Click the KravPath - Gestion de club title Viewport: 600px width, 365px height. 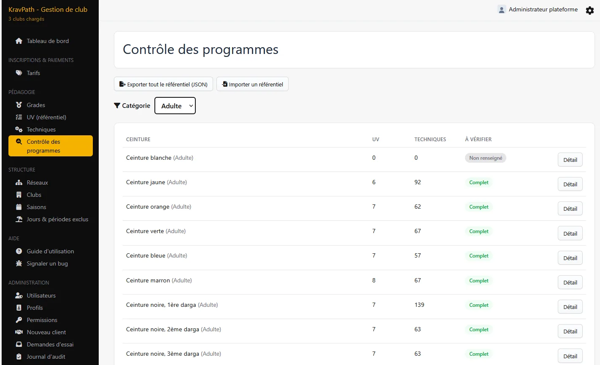(x=48, y=9)
